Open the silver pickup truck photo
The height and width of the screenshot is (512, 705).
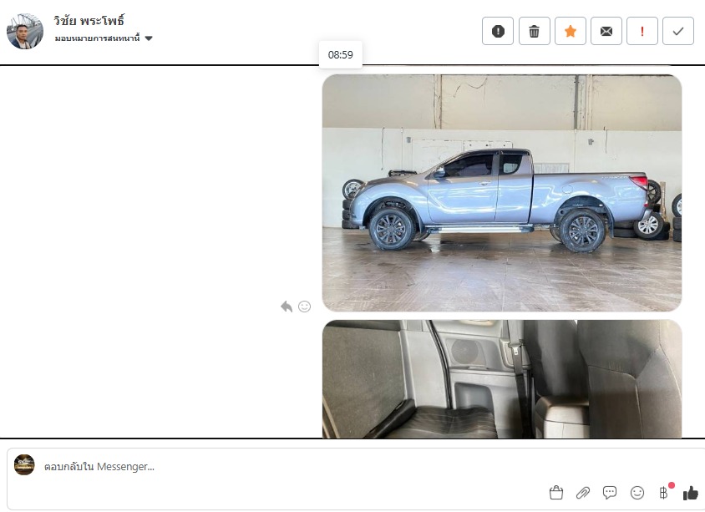pos(502,193)
